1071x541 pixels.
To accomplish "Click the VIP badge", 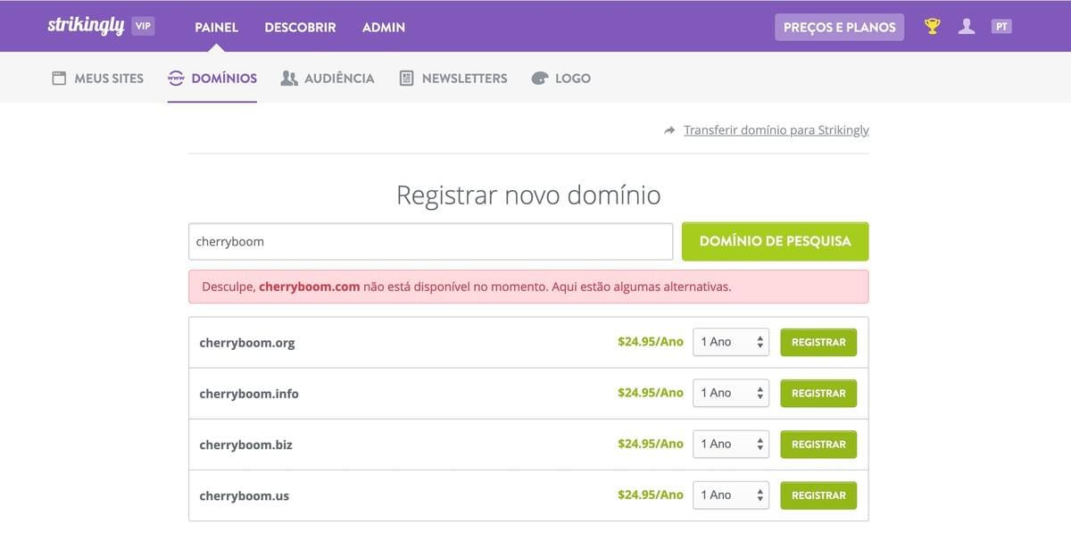I will (143, 26).
